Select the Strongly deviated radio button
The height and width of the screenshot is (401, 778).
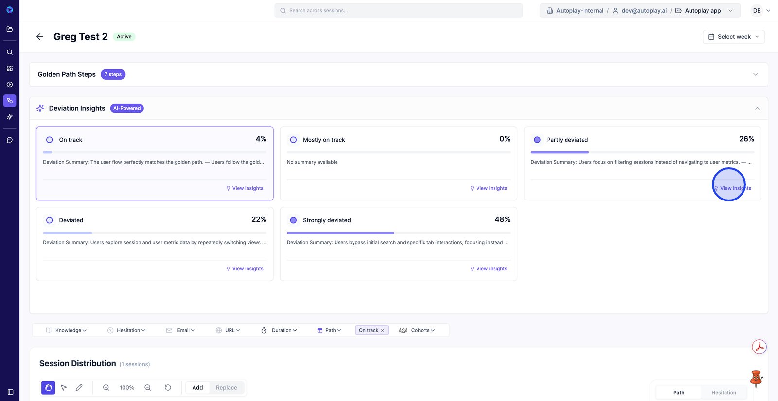(293, 220)
